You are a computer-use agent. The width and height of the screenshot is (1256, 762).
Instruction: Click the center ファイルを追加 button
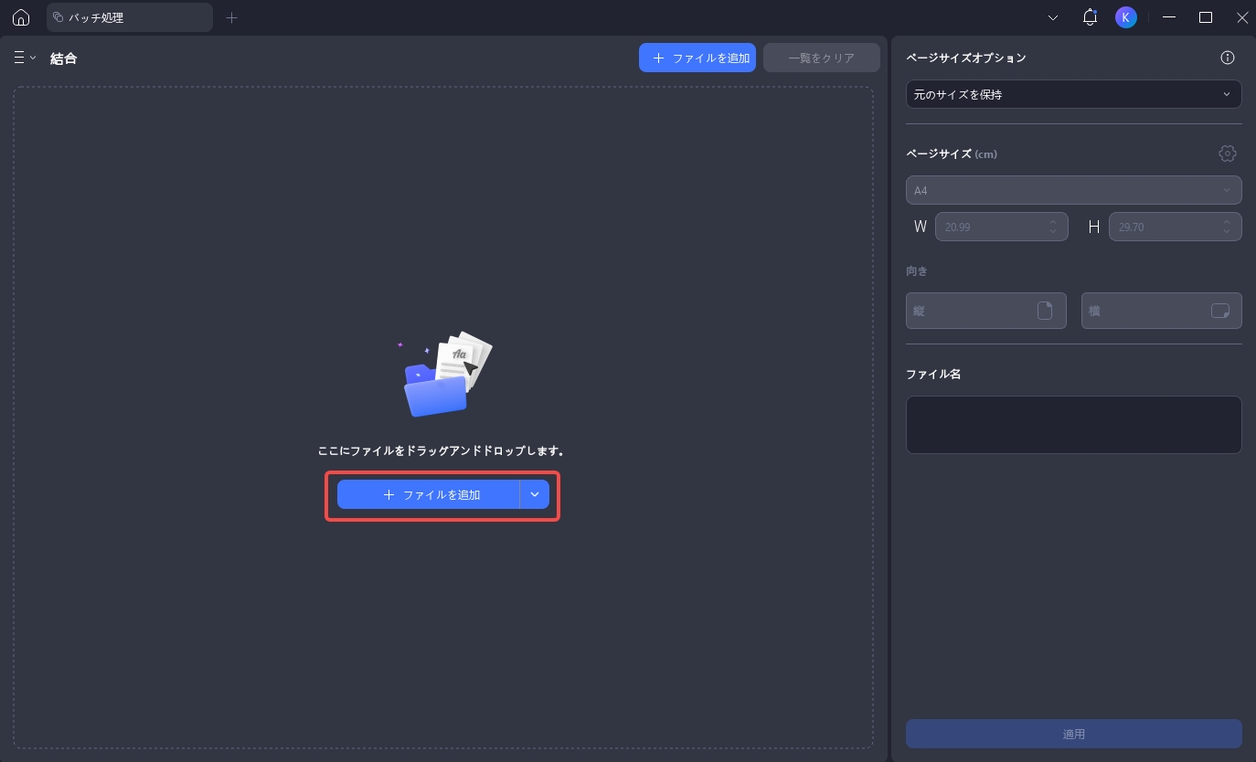pos(429,494)
